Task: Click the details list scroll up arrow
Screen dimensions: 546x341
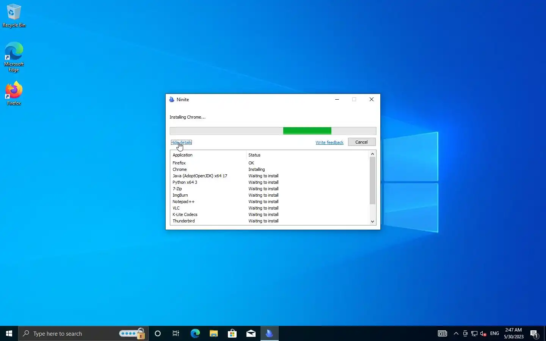Action: tap(372, 154)
